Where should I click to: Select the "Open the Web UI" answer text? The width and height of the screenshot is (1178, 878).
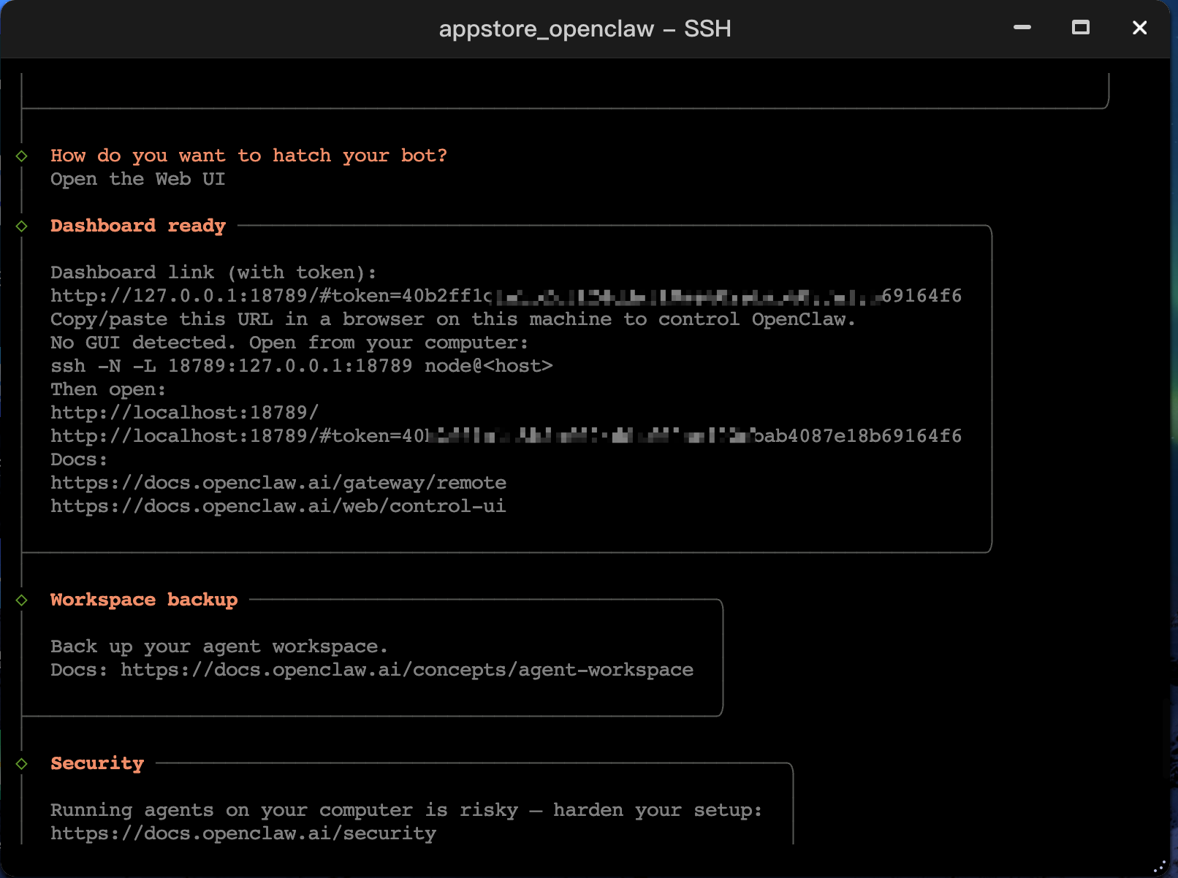[137, 179]
